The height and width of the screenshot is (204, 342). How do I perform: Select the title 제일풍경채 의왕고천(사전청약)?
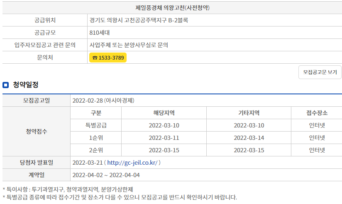coord(172,8)
